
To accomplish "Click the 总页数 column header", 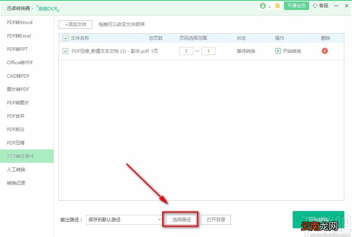I will [156, 38].
